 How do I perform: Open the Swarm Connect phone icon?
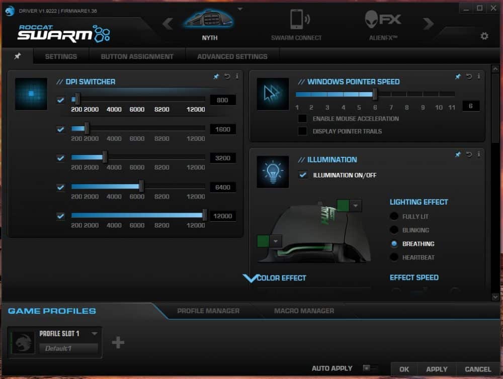[x=299, y=19]
